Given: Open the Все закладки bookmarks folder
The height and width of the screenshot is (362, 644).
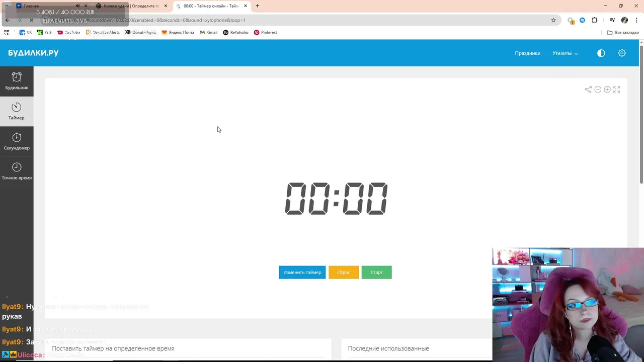Looking at the screenshot, I should tap(623, 33).
